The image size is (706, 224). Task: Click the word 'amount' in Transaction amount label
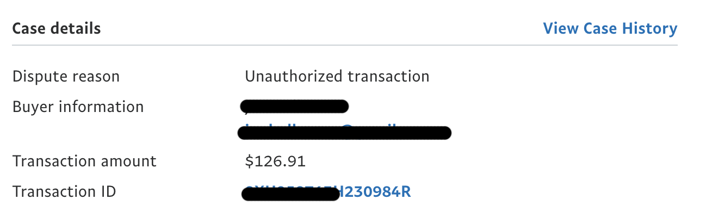coord(130,161)
